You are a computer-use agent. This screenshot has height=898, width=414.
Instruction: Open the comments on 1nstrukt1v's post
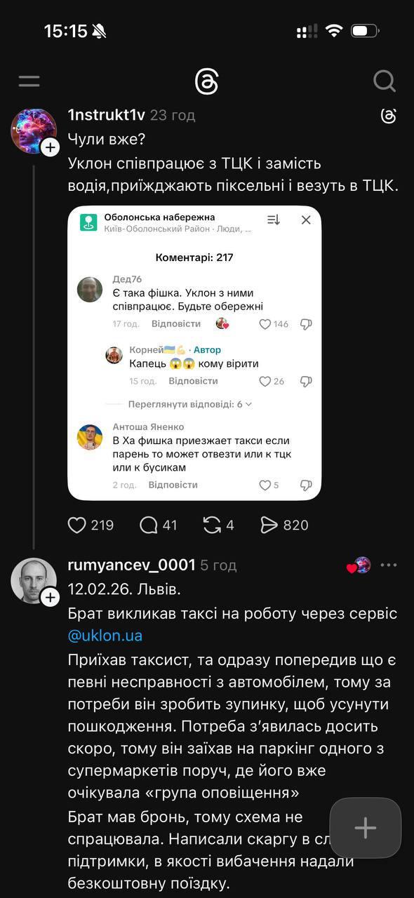point(142,524)
